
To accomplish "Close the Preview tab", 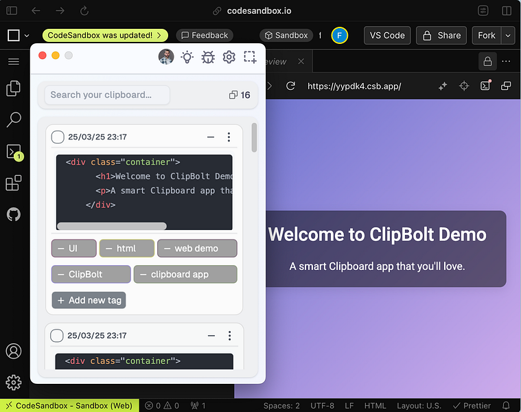I will (x=301, y=62).
